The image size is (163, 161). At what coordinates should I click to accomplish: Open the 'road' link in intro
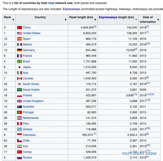(x=51, y=3)
